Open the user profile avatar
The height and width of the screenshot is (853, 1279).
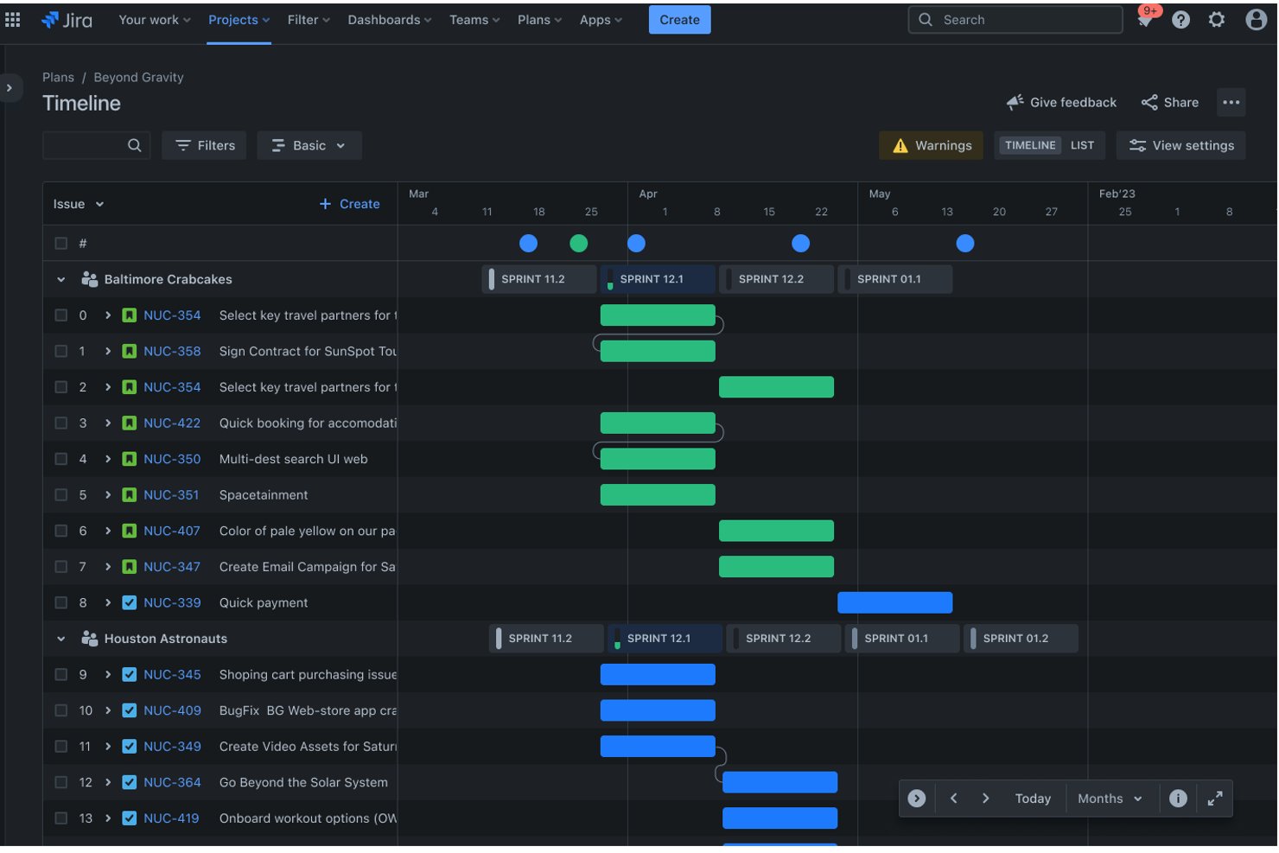pos(1256,19)
